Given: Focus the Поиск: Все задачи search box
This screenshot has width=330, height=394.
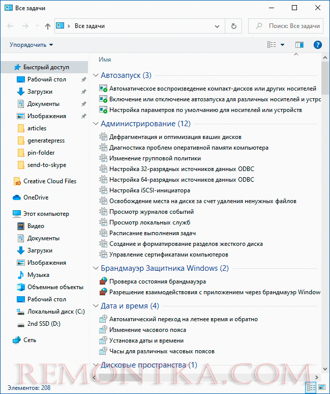Looking at the screenshot, I should click(286, 26).
